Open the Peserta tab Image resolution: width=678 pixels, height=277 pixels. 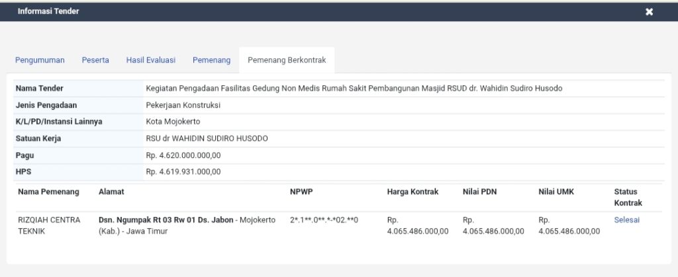tap(95, 60)
